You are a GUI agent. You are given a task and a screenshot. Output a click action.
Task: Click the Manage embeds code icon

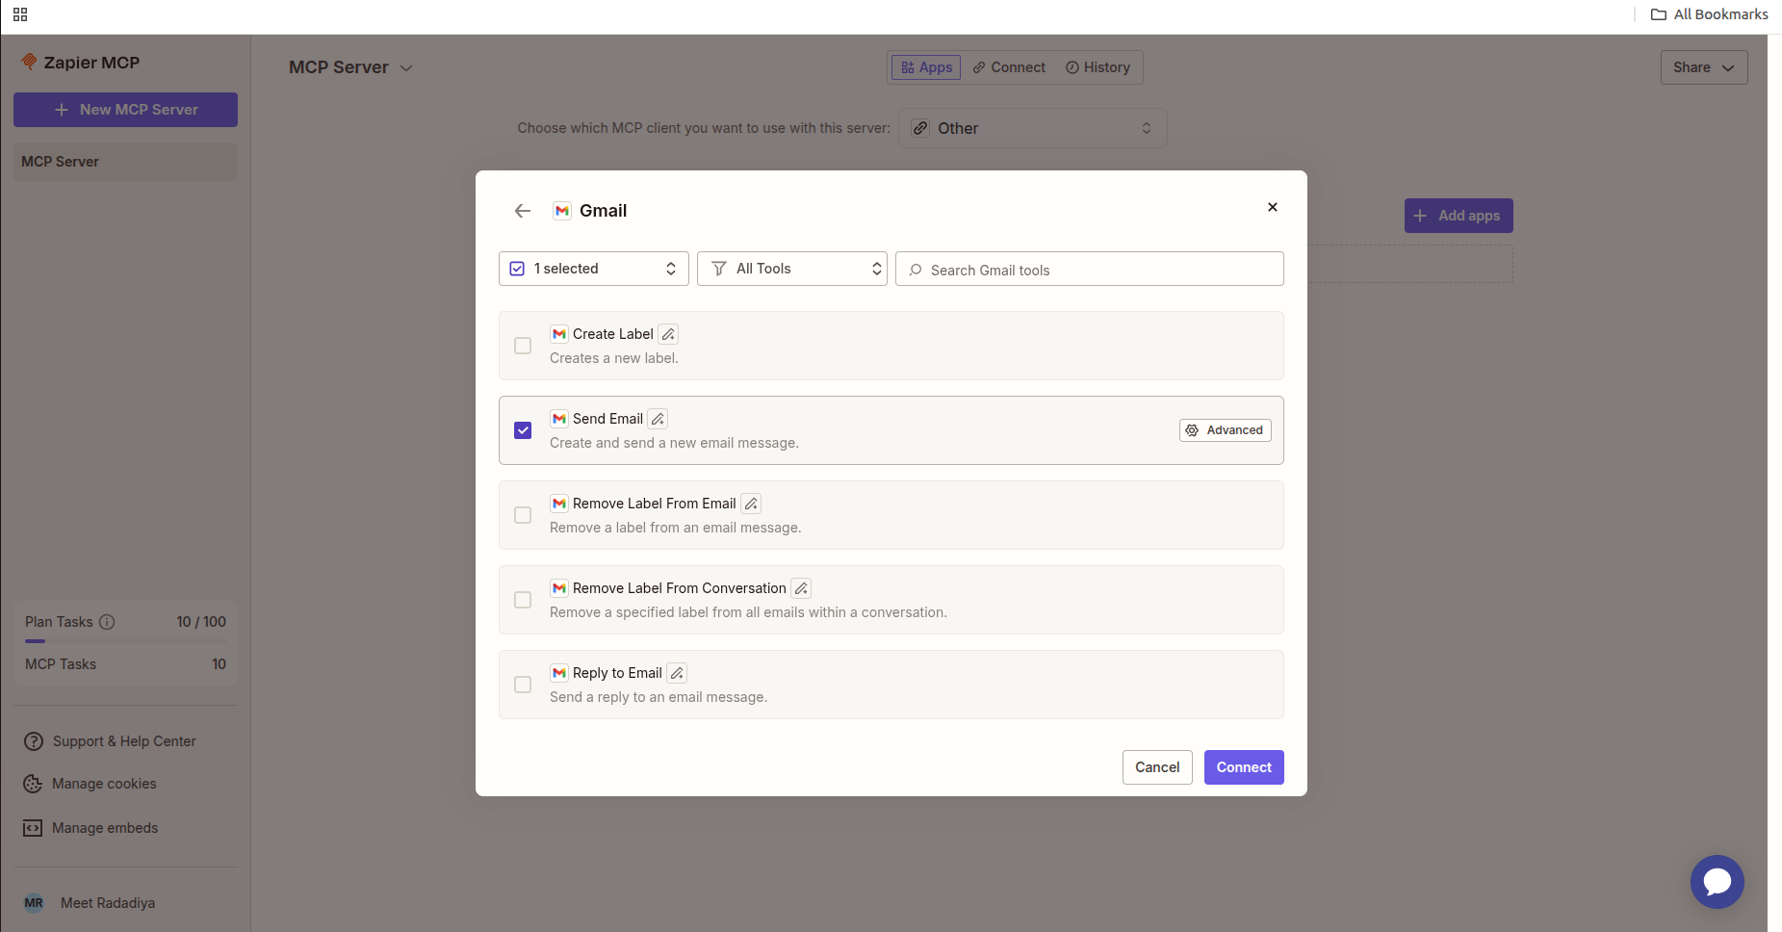tap(33, 828)
